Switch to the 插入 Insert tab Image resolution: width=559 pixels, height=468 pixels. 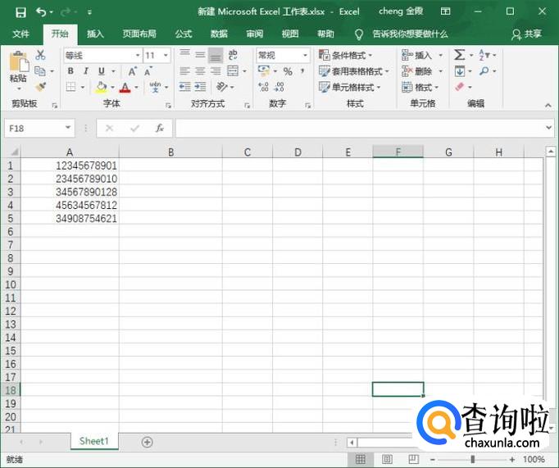(x=95, y=34)
